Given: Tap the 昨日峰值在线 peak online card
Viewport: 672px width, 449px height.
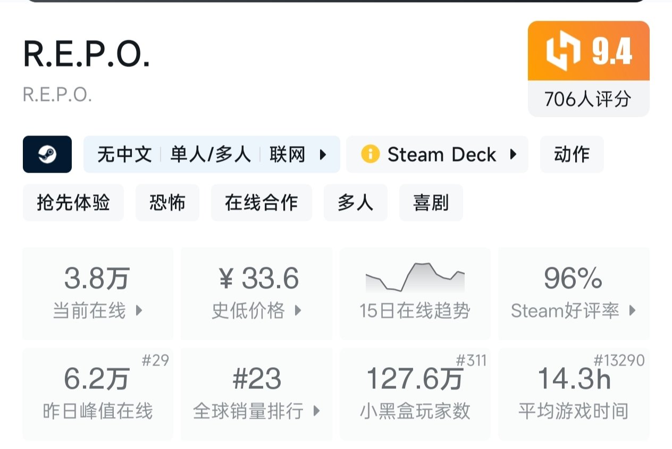Looking at the screenshot, I should pos(98,394).
